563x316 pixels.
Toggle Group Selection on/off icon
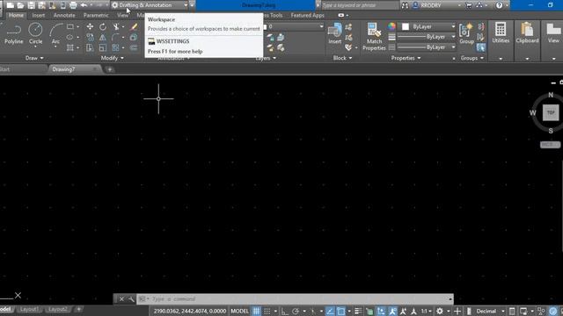[481, 47]
